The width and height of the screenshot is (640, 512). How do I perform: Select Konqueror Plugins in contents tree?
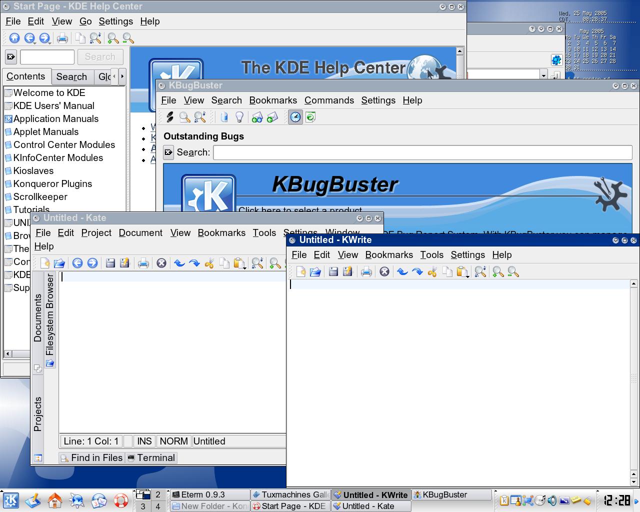click(48, 183)
